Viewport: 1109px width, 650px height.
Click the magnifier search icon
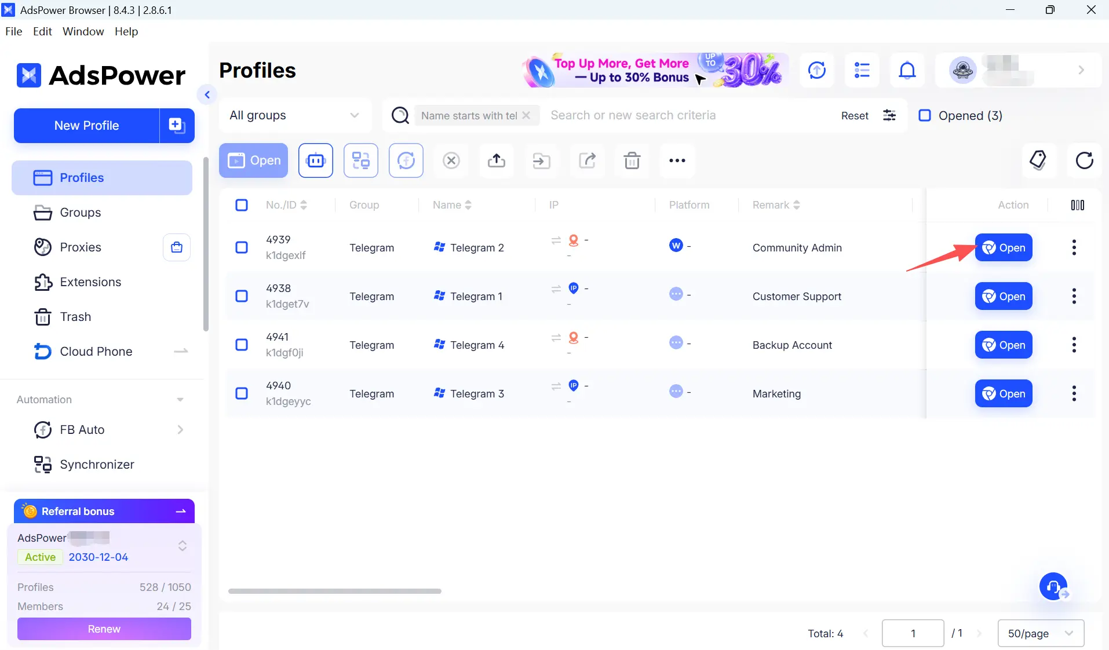(400, 115)
